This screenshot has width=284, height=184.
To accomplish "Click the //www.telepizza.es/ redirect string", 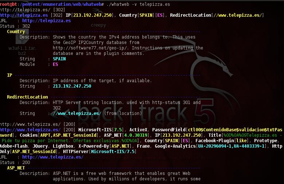I will coord(77,113).
